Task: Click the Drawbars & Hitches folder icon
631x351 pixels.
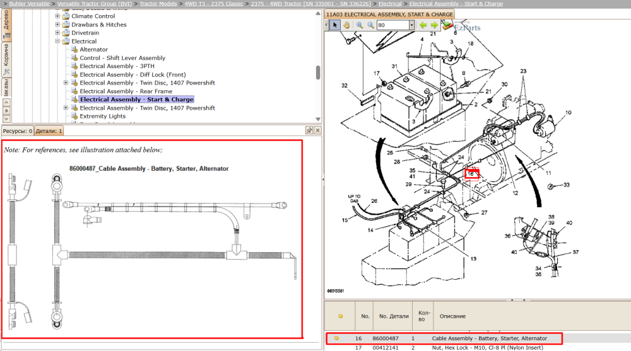Action: pyautogui.click(x=66, y=24)
